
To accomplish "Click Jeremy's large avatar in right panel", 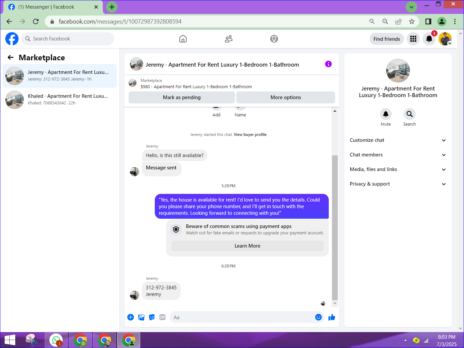I will pyautogui.click(x=398, y=71).
